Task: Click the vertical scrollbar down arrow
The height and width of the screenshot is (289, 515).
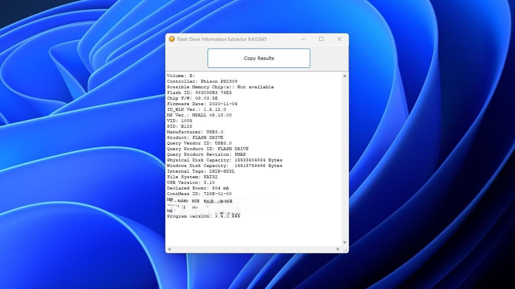Action: click(345, 242)
